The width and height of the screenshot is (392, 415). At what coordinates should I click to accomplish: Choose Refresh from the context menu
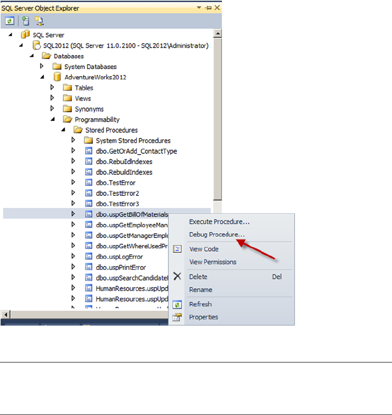coord(200,304)
